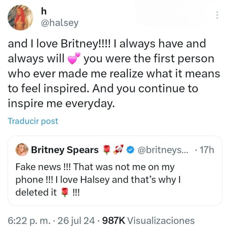The height and width of the screenshot is (232, 230).
Task: Click the rocket emoji beside Britney's name
Action: tap(118, 149)
